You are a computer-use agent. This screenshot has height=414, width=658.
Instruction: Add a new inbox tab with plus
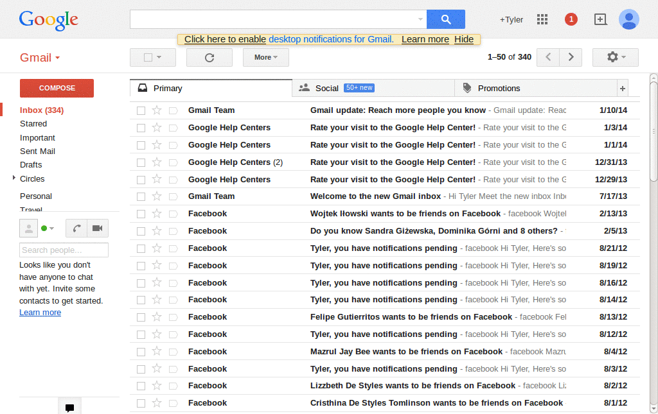pyautogui.click(x=622, y=89)
